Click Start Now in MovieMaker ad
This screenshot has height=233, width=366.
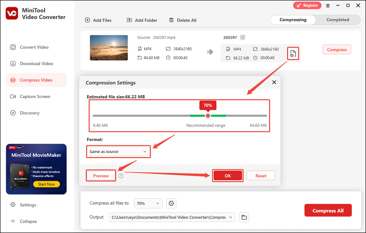tap(46, 184)
